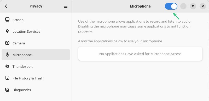209x101 pixels.
Task: Switch to the Camera settings label
Action: tap(19, 43)
